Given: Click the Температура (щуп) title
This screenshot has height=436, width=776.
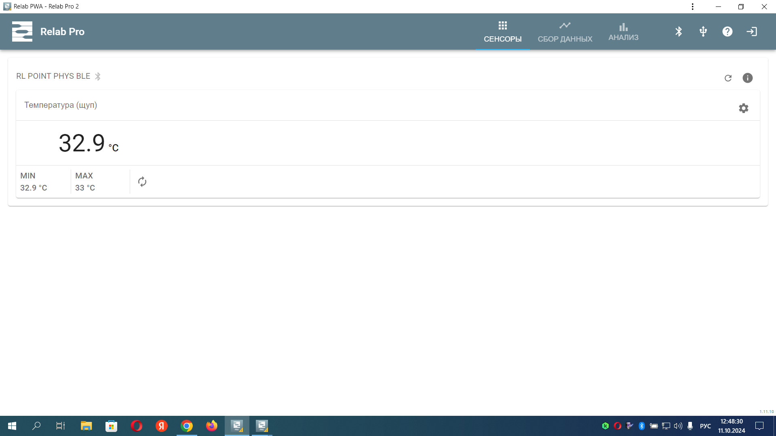Looking at the screenshot, I should 61,105.
